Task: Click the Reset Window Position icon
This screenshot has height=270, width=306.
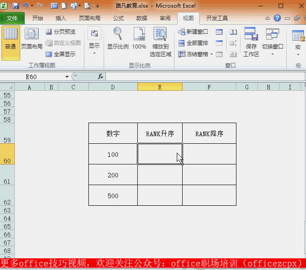Action: (x=233, y=54)
